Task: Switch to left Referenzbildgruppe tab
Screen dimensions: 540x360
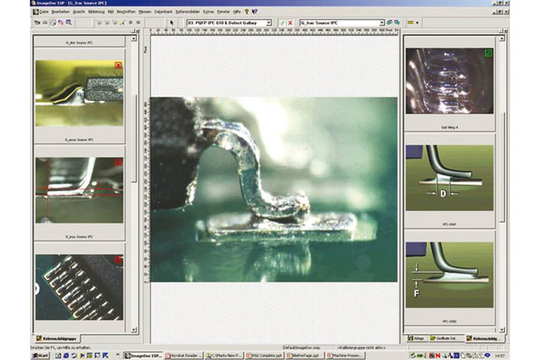Action: [57, 339]
